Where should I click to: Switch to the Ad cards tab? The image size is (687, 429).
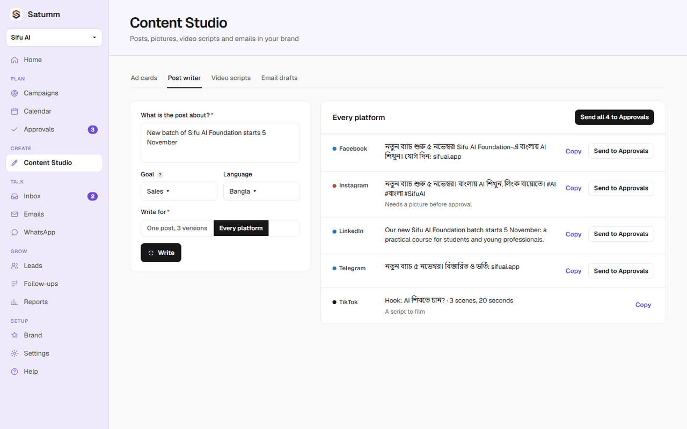[x=144, y=78]
